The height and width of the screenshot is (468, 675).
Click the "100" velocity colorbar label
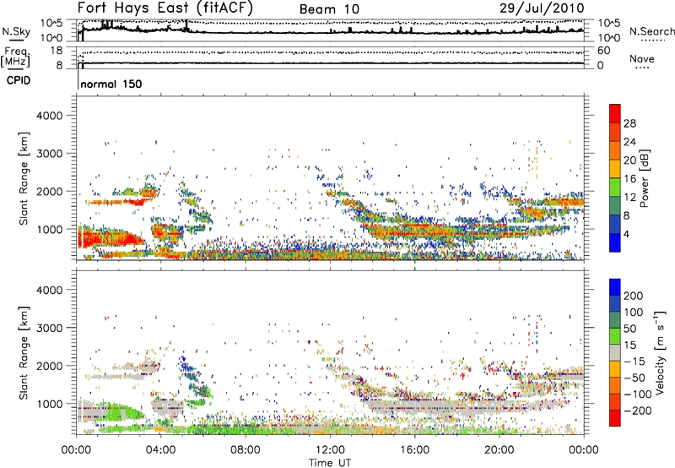click(x=634, y=313)
